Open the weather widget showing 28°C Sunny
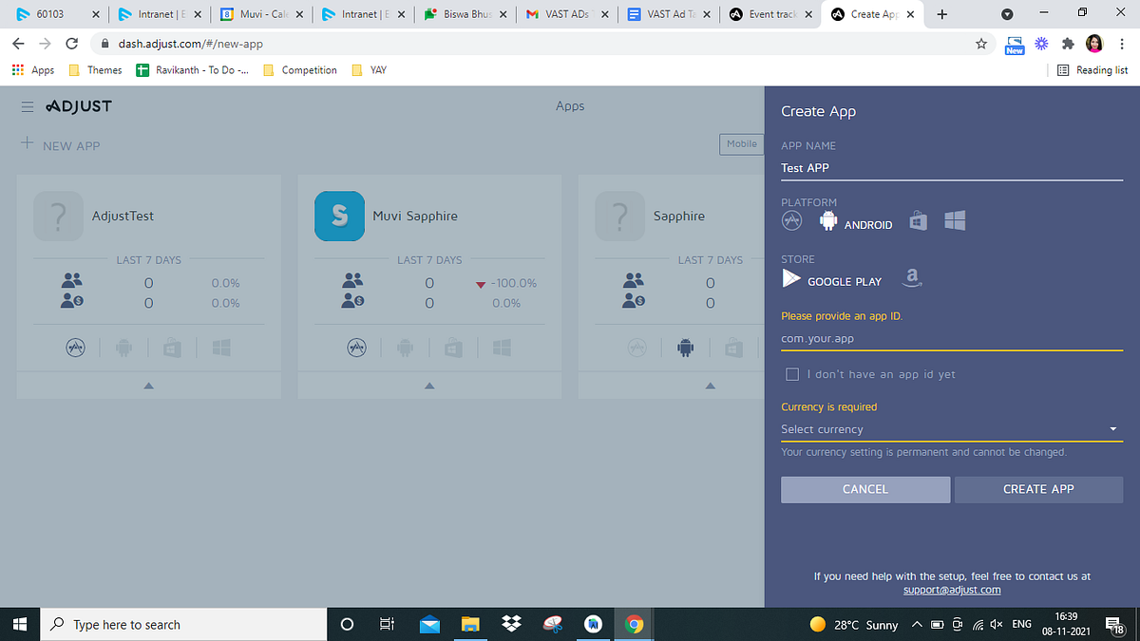This screenshot has height=641, width=1140. tap(853, 624)
